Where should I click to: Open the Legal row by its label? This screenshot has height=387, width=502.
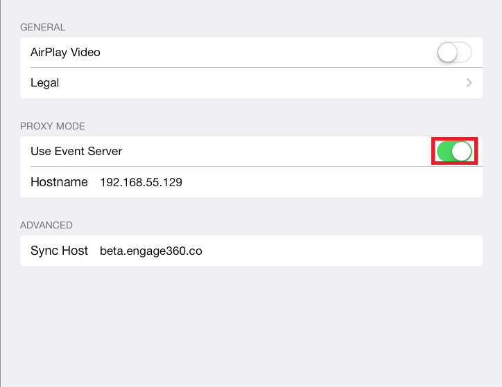(x=45, y=83)
